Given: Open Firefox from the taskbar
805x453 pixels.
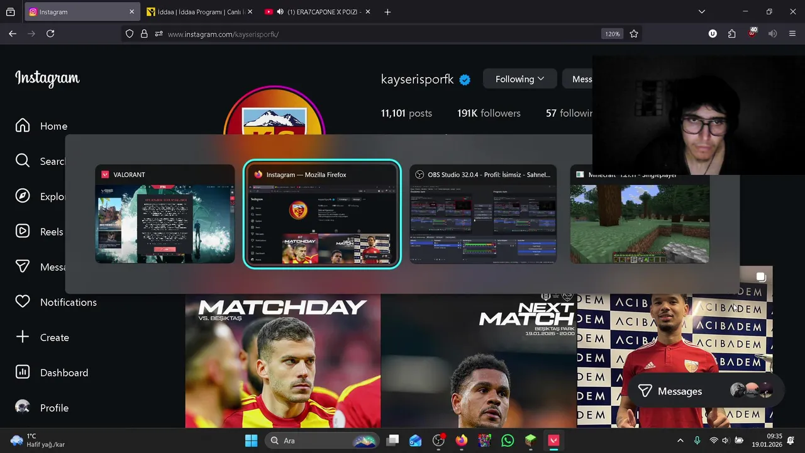Looking at the screenshot, I should point(462,440).
